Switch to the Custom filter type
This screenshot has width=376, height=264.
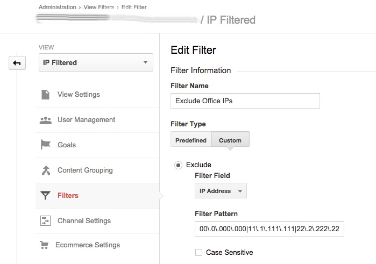point(230,140)
